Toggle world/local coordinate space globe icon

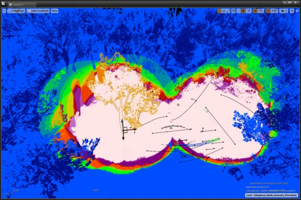click(233, 11)
